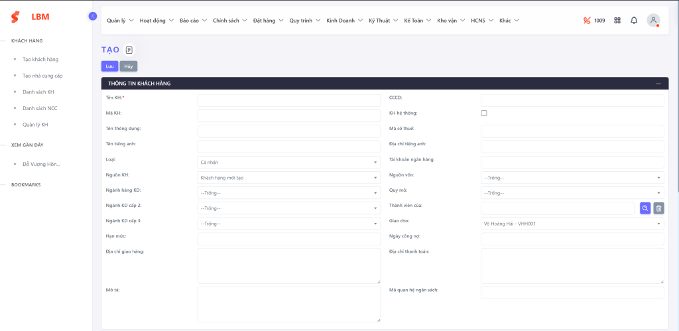Click the Lưu button

click(109, 66)
